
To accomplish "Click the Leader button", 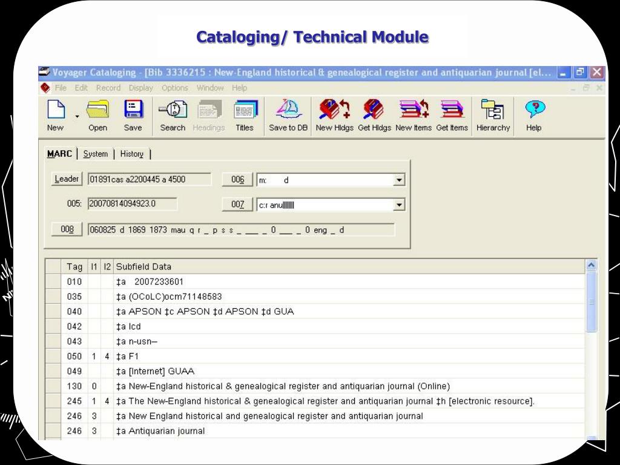I will click(x=66, y=179).
